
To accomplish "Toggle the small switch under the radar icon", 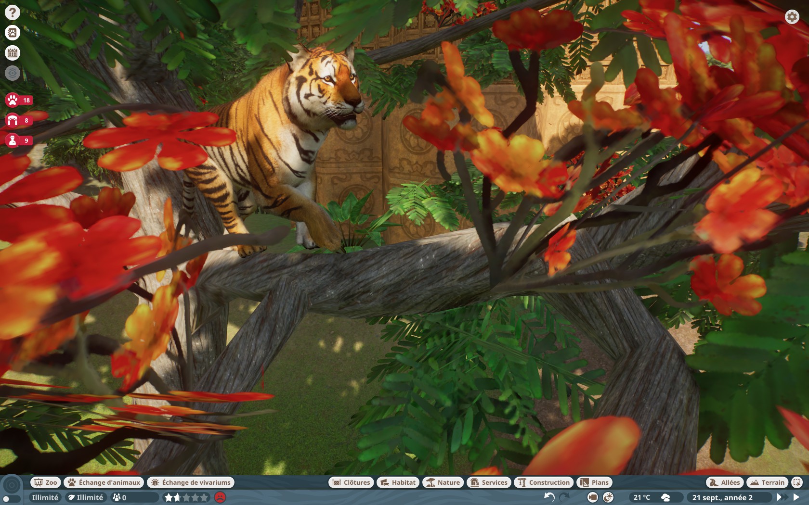I will click(x=11, y=499).
